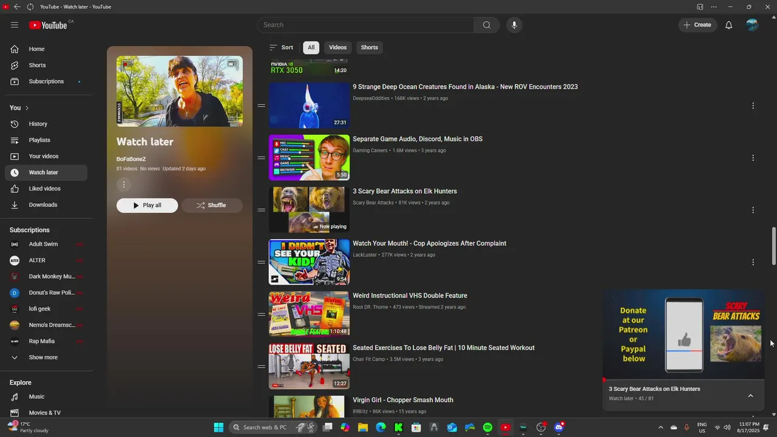The width and height of the screenshot is (777, 437).
Task: Open DeepseaOddities channel link
Action: click(x=371, y=98)
